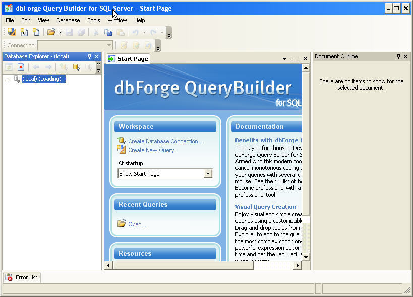Click the application icon in title bar
The width and height of the screenshot is (413, 297).
(9, 8)
